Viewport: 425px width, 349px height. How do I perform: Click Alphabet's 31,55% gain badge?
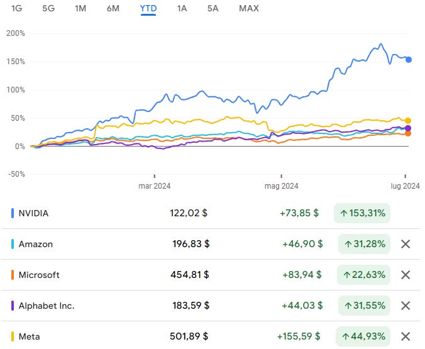point(364,306)
